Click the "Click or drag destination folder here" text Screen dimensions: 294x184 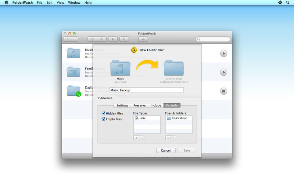pos(174,80)
